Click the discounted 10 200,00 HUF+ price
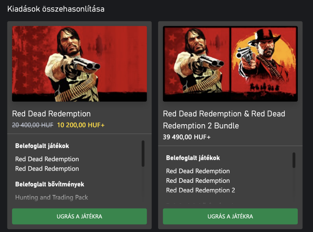The image size is (313, 232). coord(81,125)
